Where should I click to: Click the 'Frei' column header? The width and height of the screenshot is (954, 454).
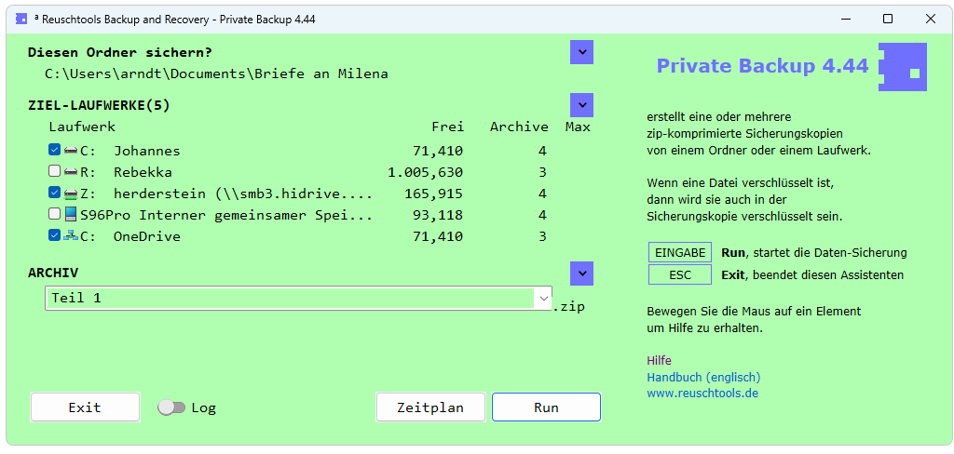point(448,127)
